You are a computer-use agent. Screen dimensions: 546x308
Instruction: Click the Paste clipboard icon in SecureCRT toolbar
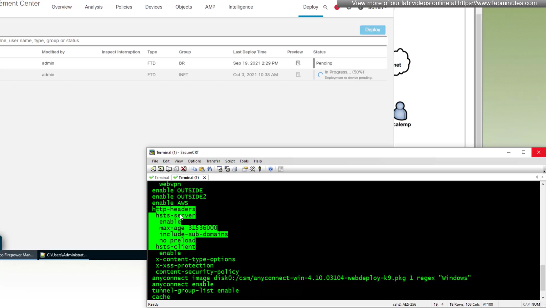pyautogui.click(x=202, y=169)
